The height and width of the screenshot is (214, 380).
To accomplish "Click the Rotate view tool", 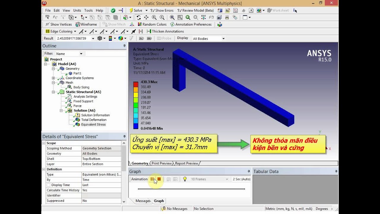I will click(139, 18).
